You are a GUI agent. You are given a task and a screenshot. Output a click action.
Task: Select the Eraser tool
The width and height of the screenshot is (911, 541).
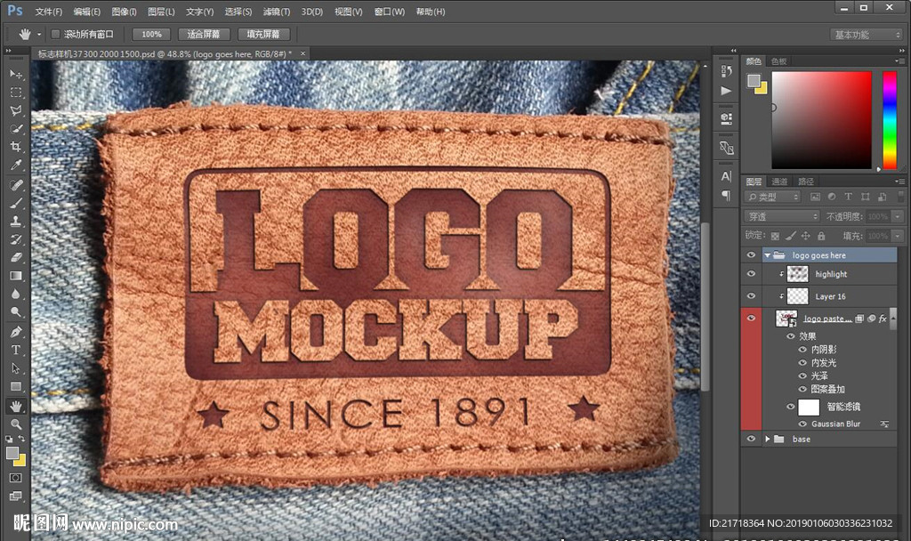coord(16,257)
